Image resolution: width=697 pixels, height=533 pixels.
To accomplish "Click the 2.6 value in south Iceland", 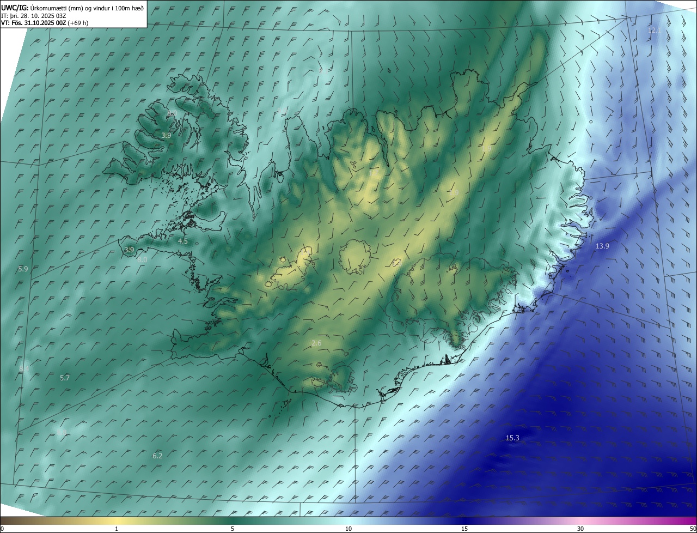I will coord(316,343).
